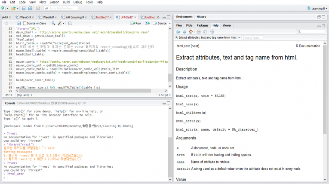Open the Session menu

pyautogui.click(x=54, y=2)
